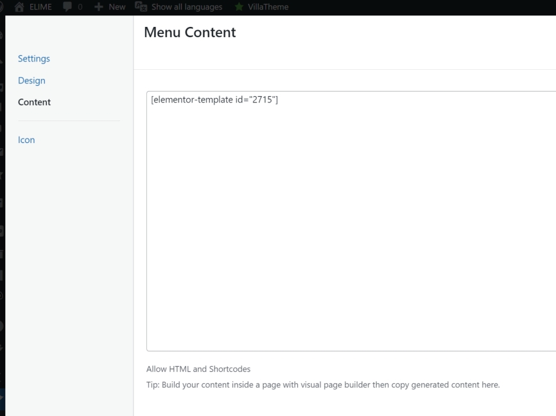Click the green VillaTheme star icon
The width and height of the screenshot is (556, 416).
[x=239, y=7]
